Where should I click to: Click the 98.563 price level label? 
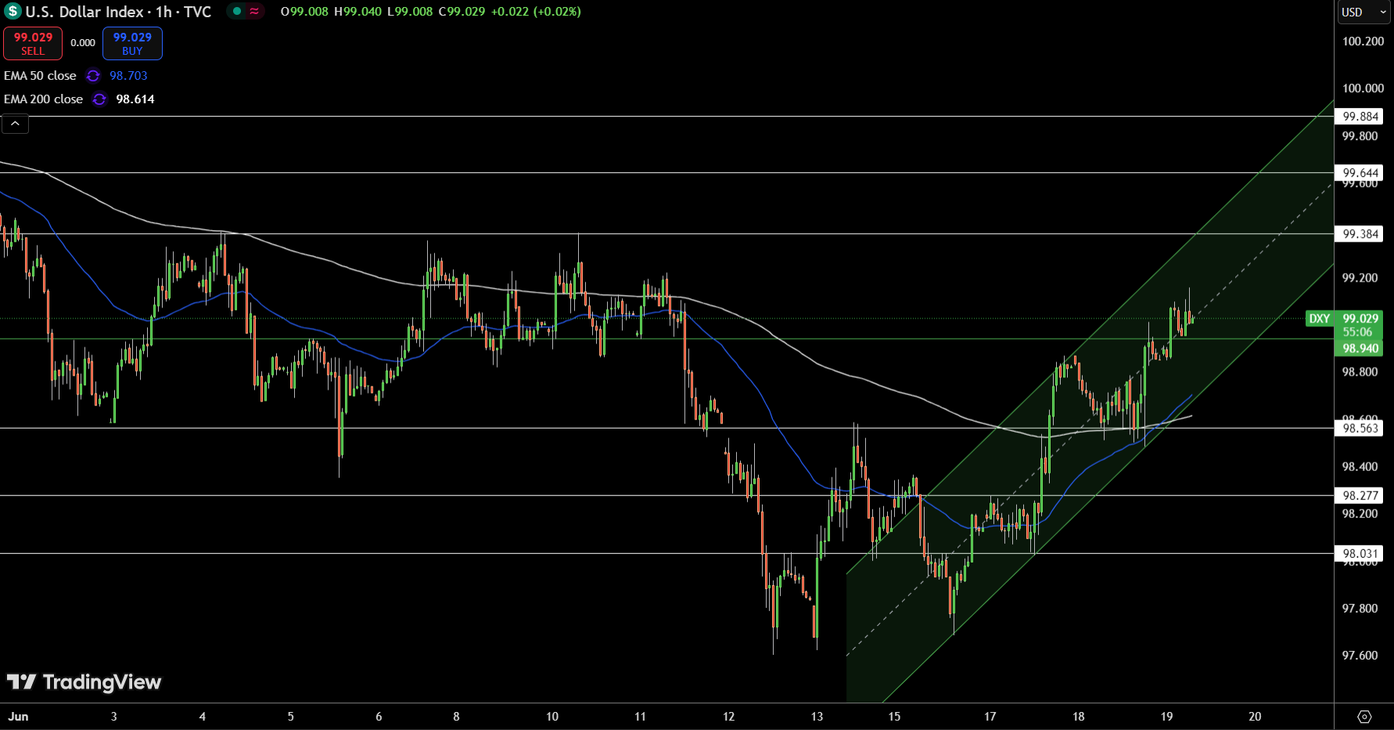point(1360,428)
